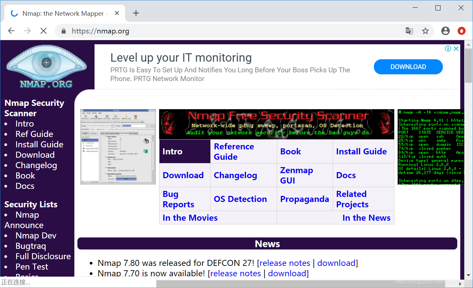The image size is (473, 288).
Task: Open Docs in the navigation table
Action: tap(346, 175)
